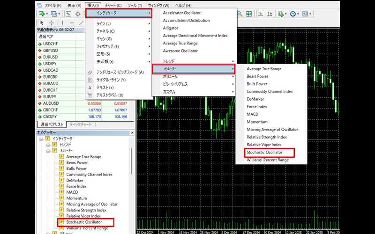This screenshot has width=375, height=234.
Task: Open the ビル・ウィリアムス submenu
Action: [x=193, y=84]
